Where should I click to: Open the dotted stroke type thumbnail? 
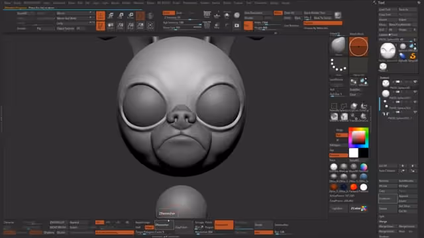(x=339, y=66)
